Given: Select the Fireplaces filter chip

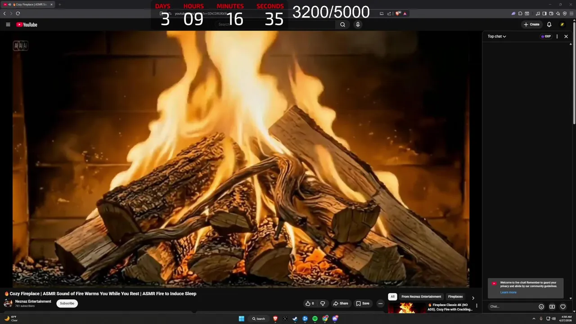Looking at the screenshot, I should pyautogui.click(x=455, y=297).
